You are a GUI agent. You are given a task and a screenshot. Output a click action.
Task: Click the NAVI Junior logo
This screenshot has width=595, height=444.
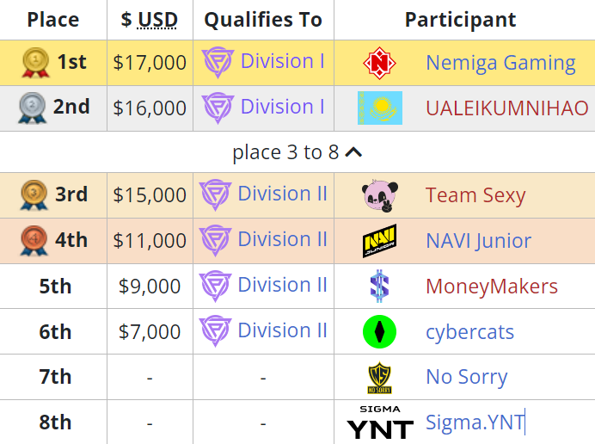tap(379, 241)
